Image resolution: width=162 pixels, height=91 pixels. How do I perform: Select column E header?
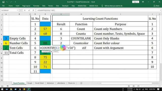click(x=45, y=14)
